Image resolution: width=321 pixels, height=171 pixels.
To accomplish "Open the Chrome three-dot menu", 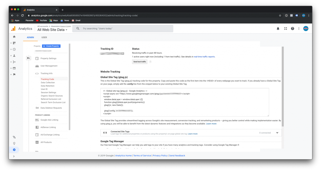I will 309,15.
